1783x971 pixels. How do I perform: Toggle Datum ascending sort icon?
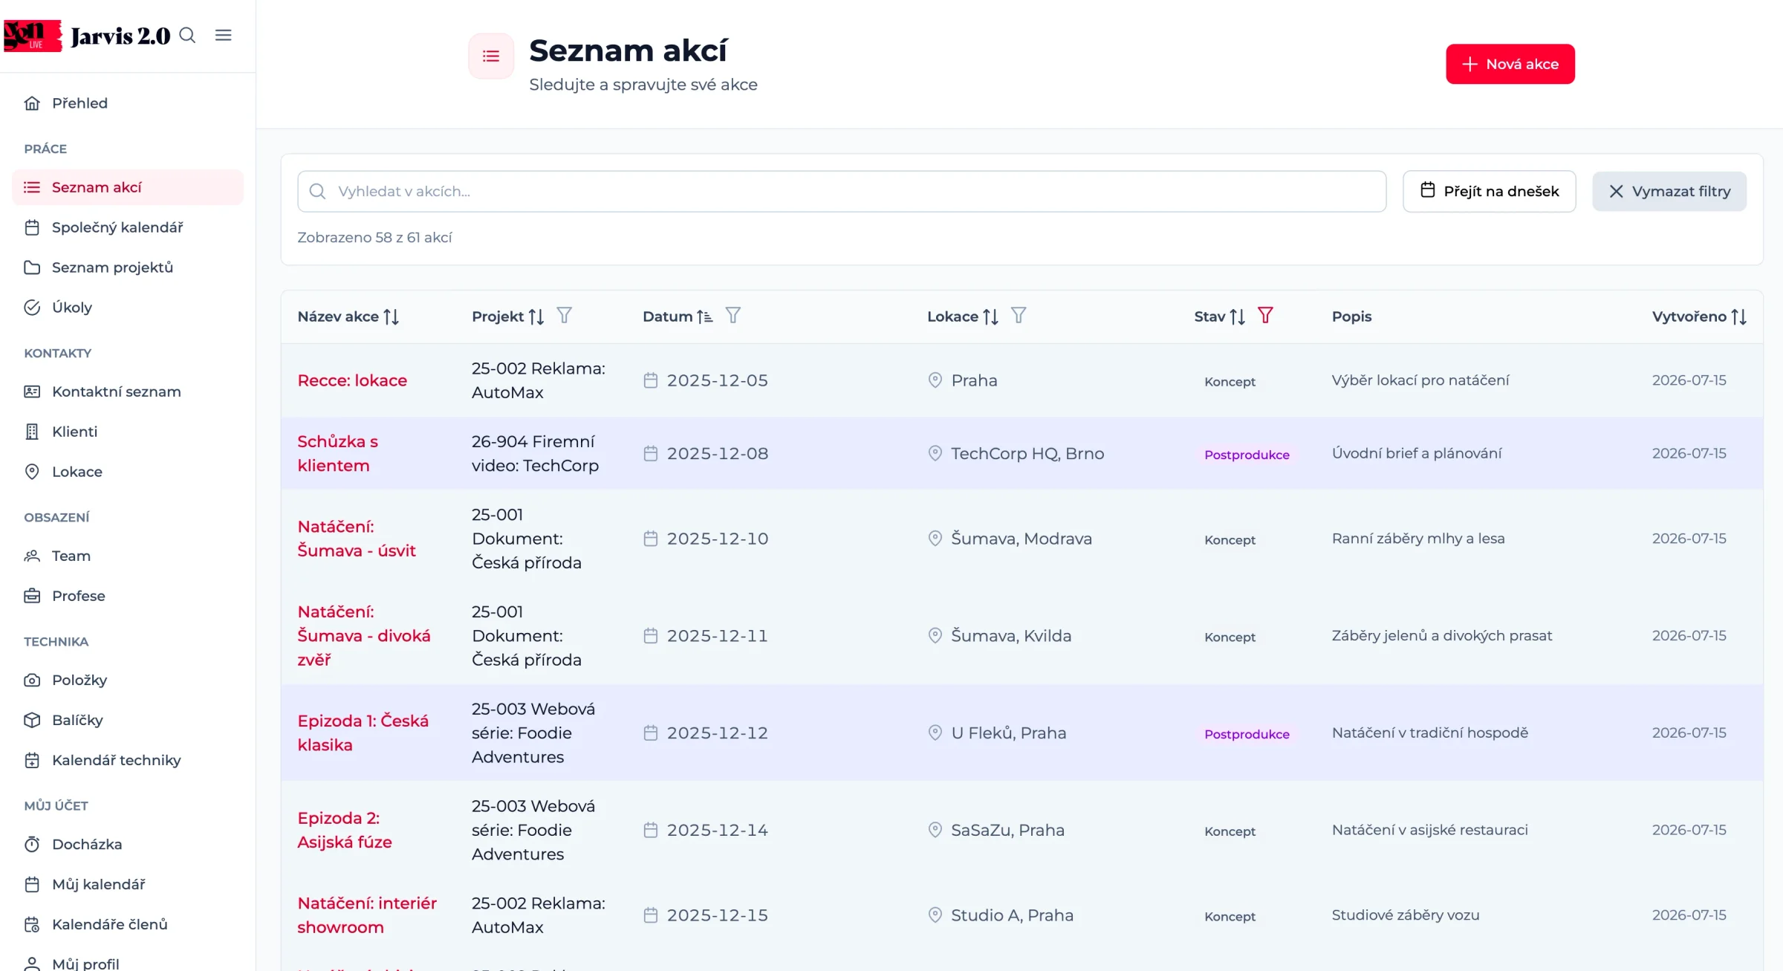coord(705,316)
